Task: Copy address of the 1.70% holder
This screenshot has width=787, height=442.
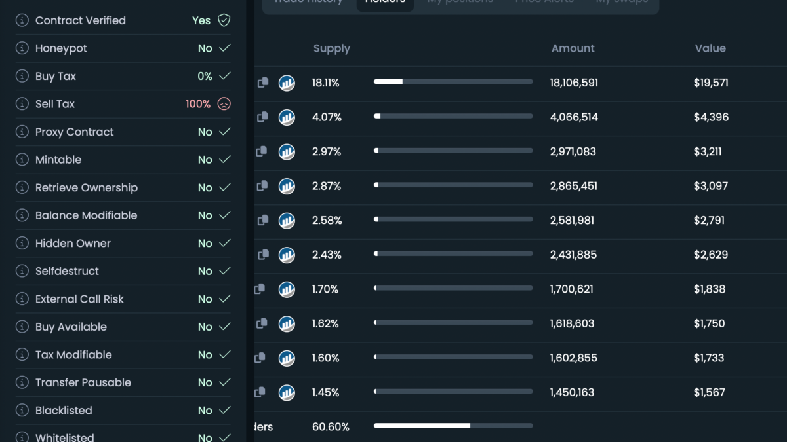Action: [260, 289]
